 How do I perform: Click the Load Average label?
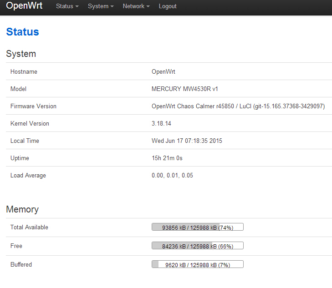28,176
